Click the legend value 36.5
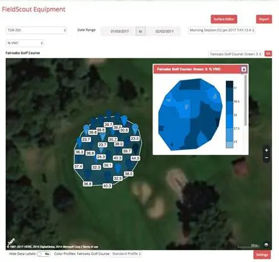 point(237,101)
